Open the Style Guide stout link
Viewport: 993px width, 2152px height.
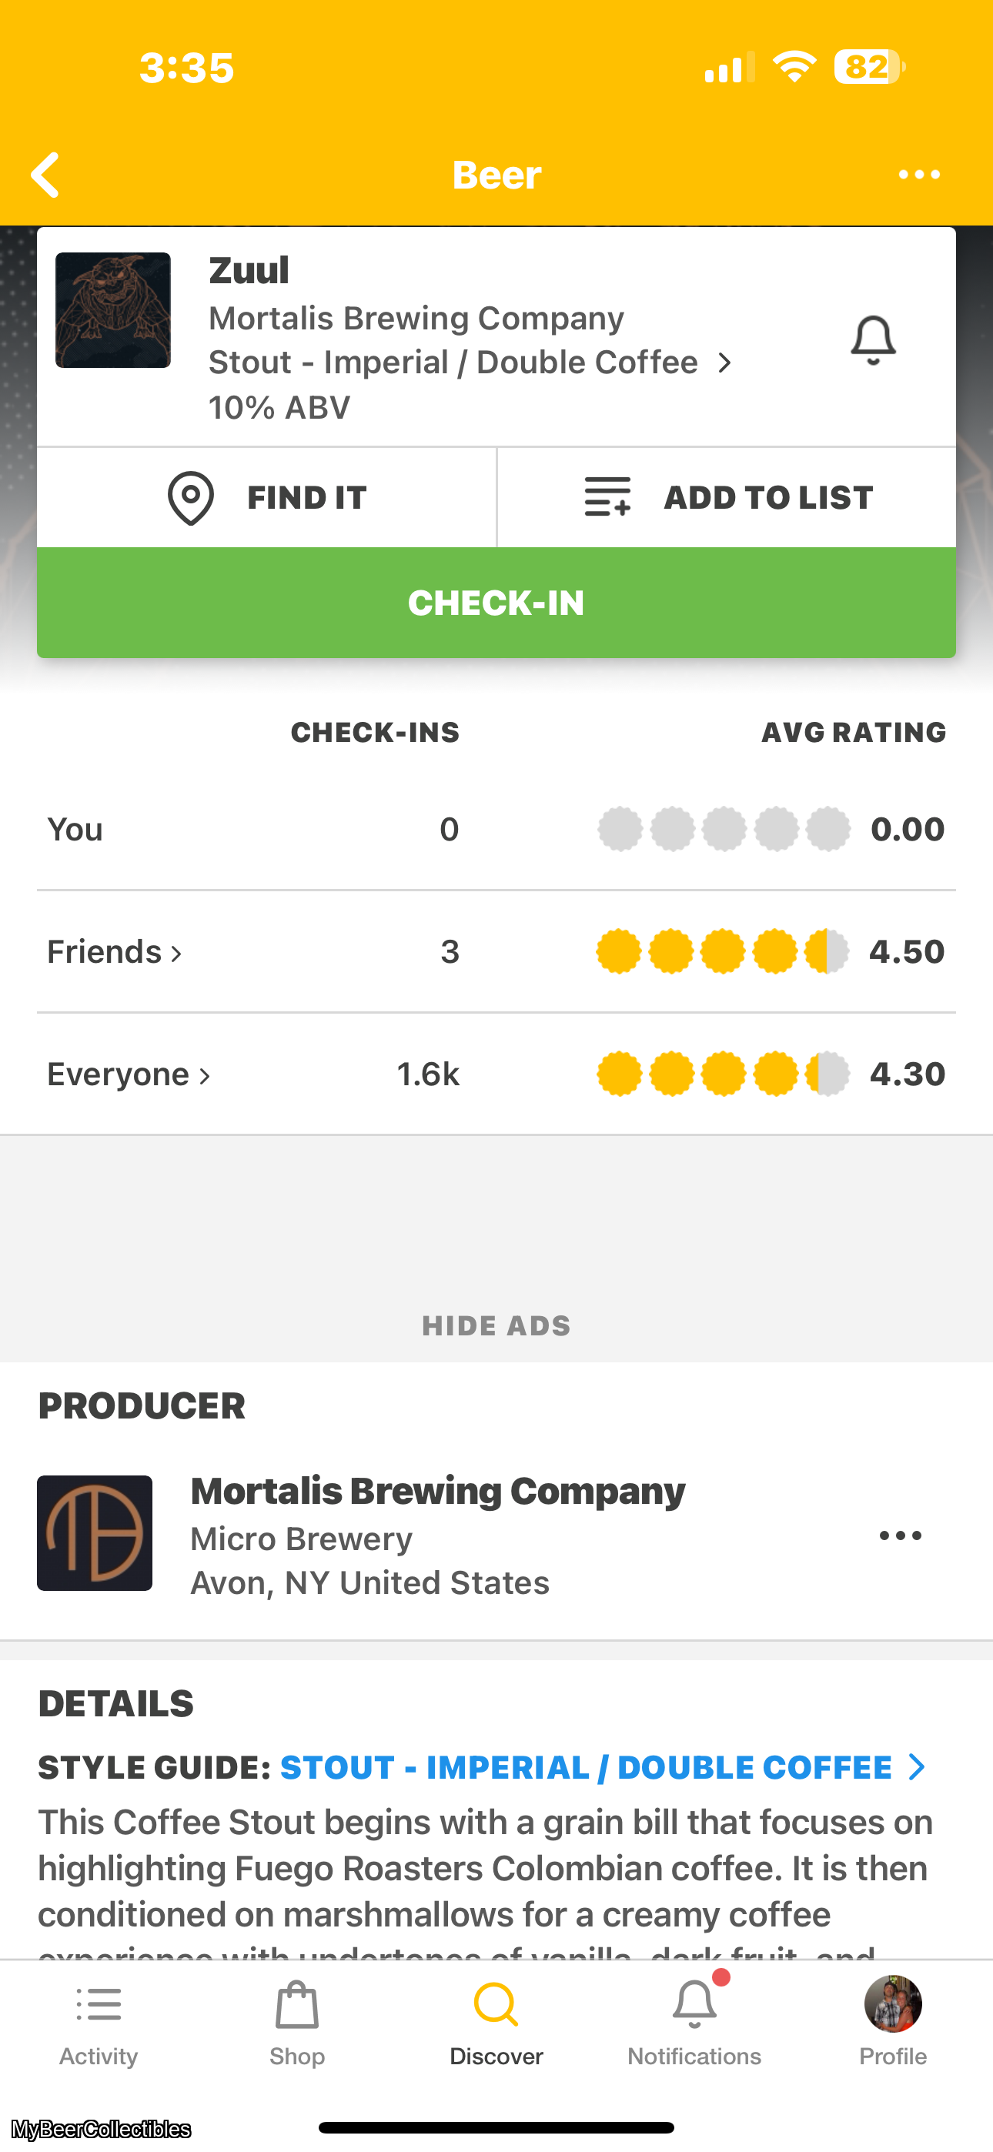(602, 1768)
